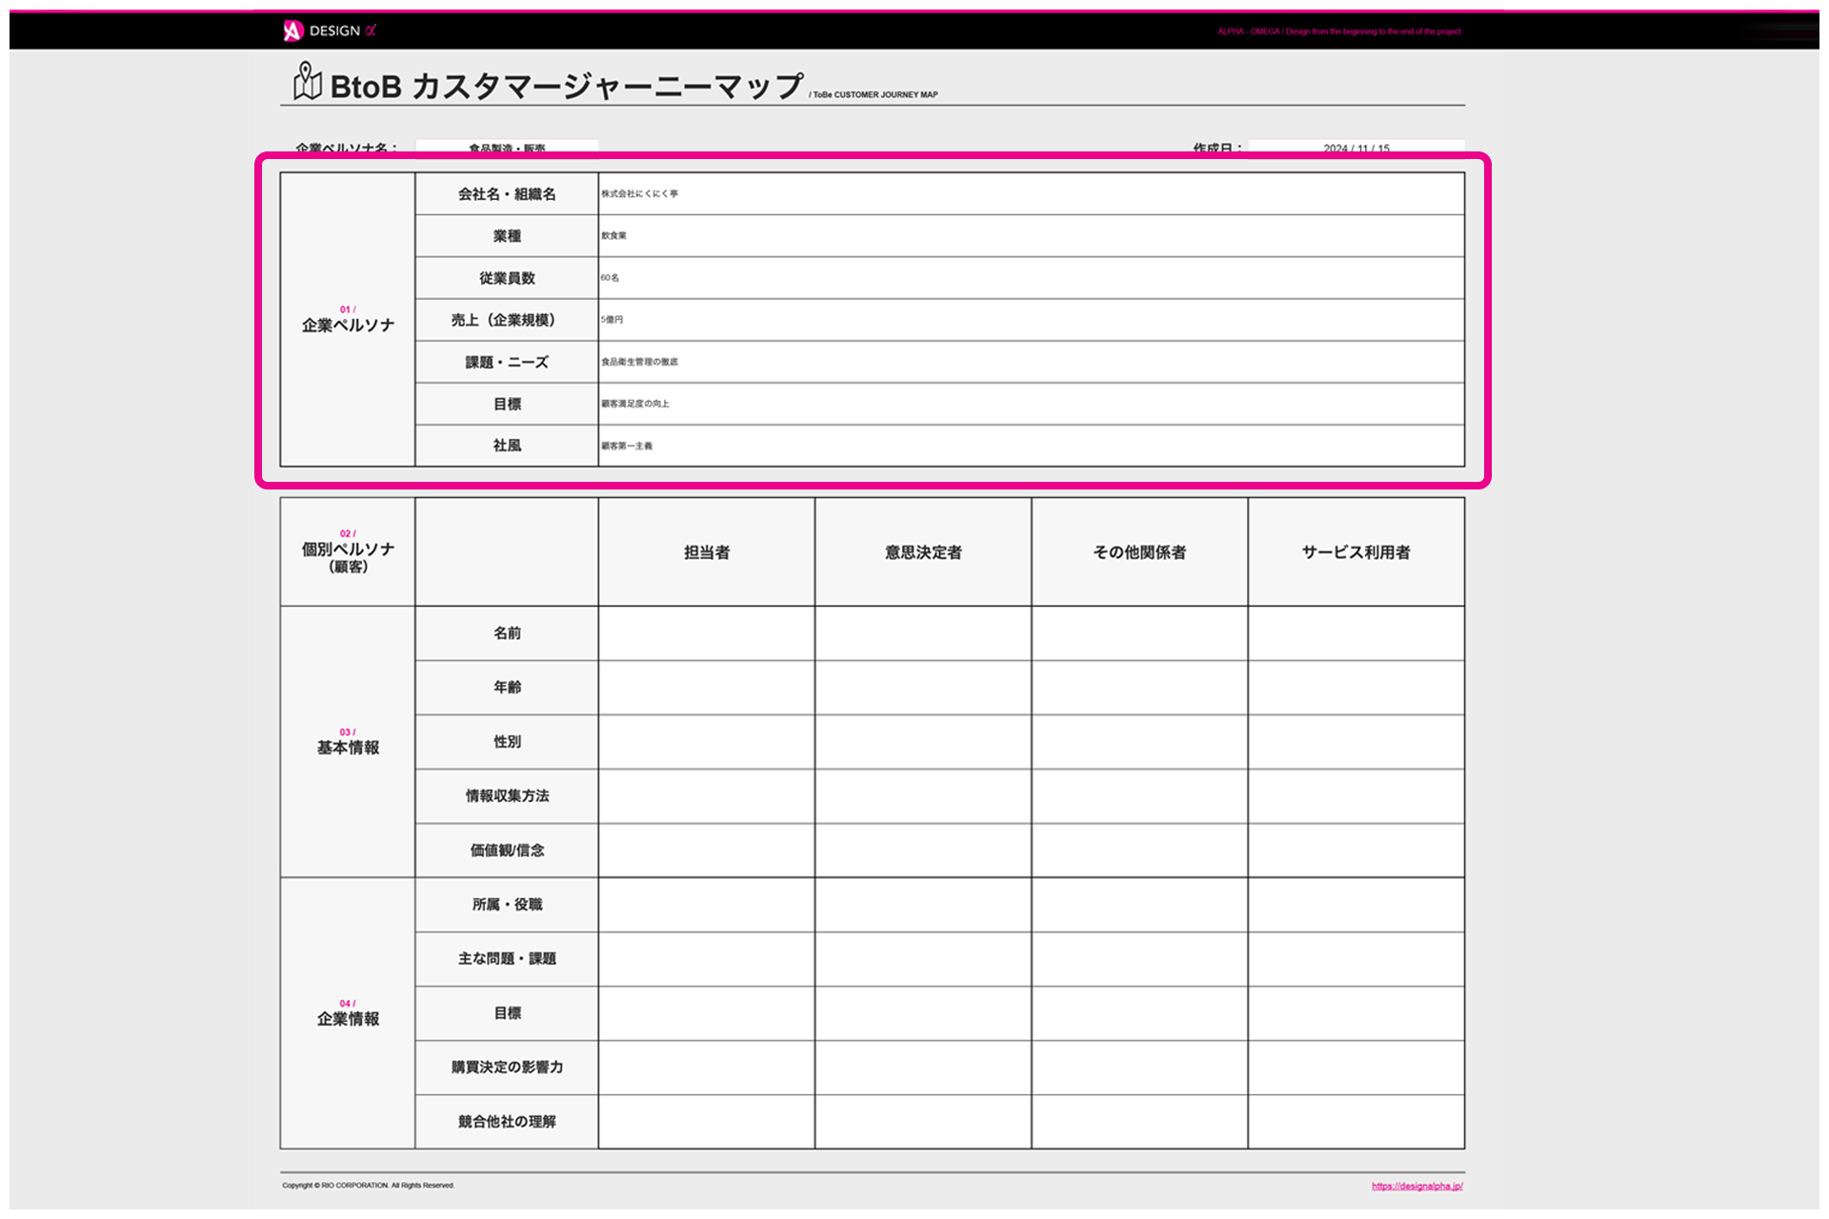The height and width of the screenshot is (1219, 1829).
Task: Click the title 'BtoB カスタマージャーニーマップ'
Action: (567, 87)
